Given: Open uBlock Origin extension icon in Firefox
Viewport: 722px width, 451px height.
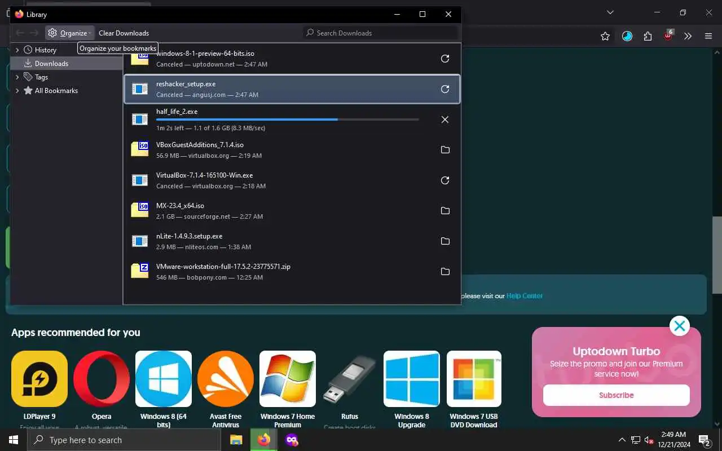Looking at the screenshot, I should coord(668,36).
